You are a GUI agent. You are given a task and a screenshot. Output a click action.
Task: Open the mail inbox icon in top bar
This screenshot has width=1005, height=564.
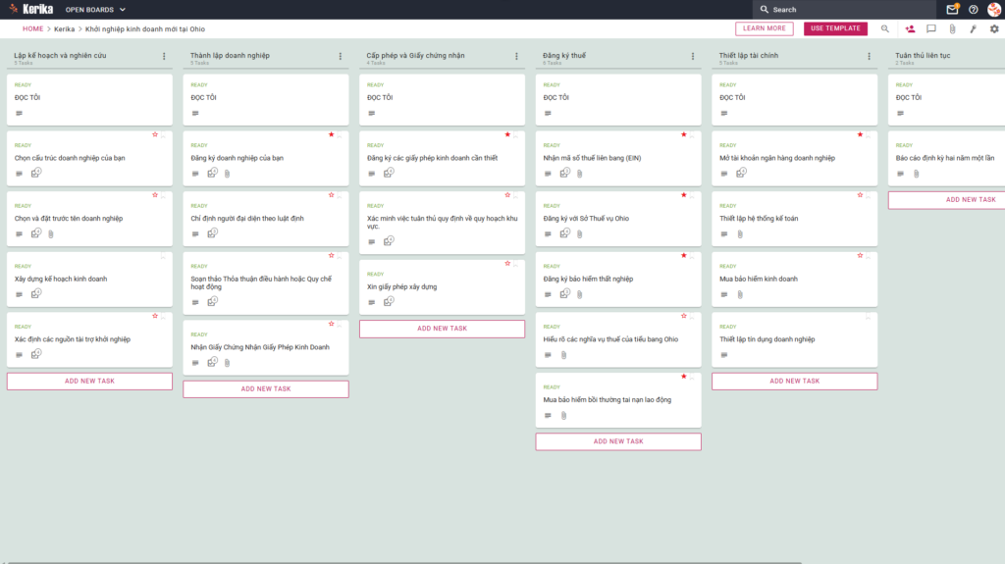[x=952, y=10]
